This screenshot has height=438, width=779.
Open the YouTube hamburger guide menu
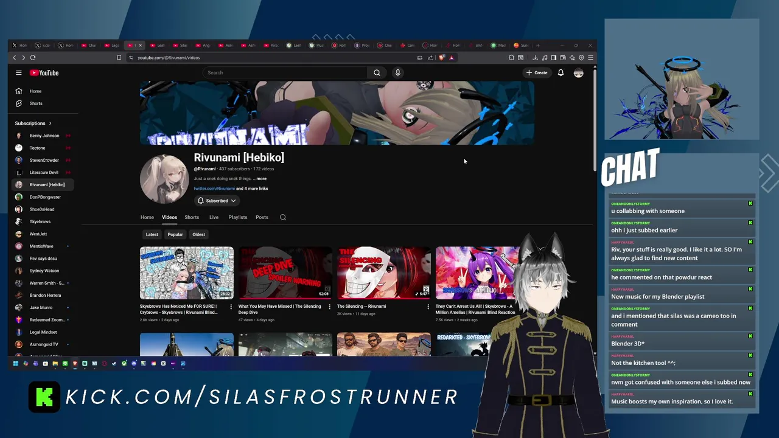point(19,73)
